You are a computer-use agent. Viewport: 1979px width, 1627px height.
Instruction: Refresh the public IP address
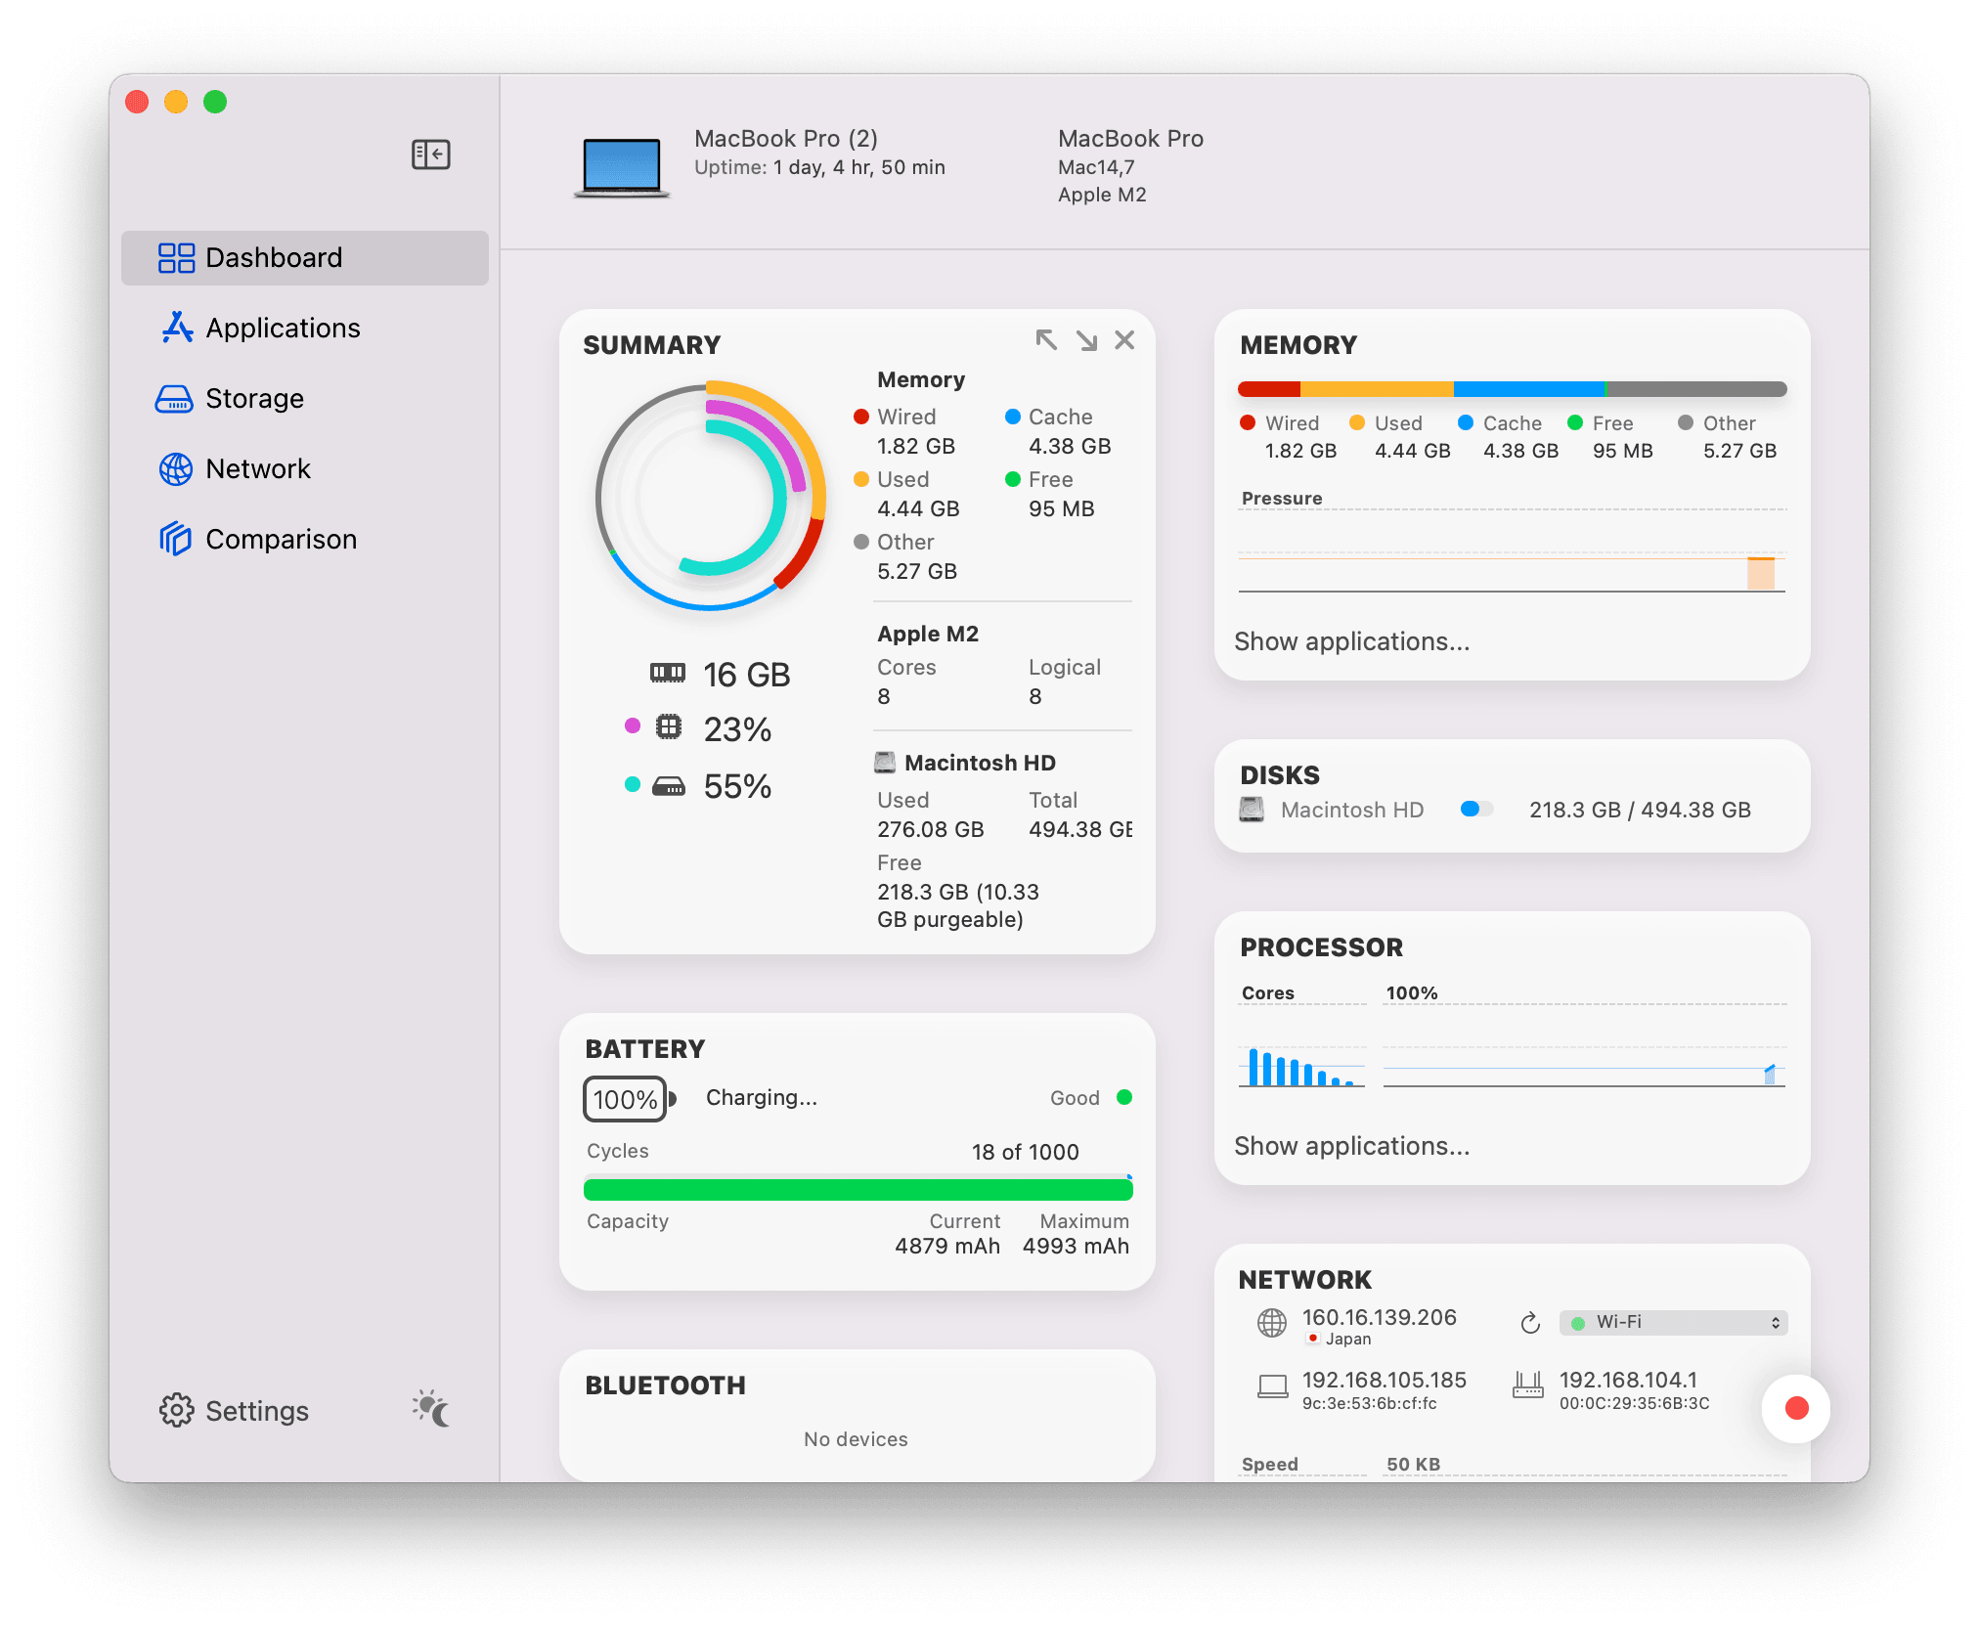[x=1530, y=1323]
